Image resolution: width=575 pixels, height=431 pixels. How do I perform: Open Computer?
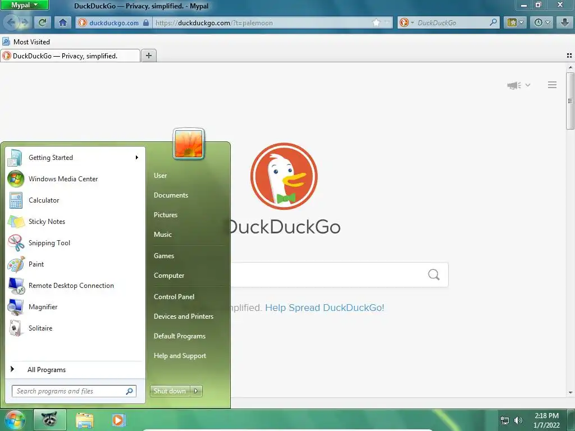pyautogui.click(x=169, y=275)
